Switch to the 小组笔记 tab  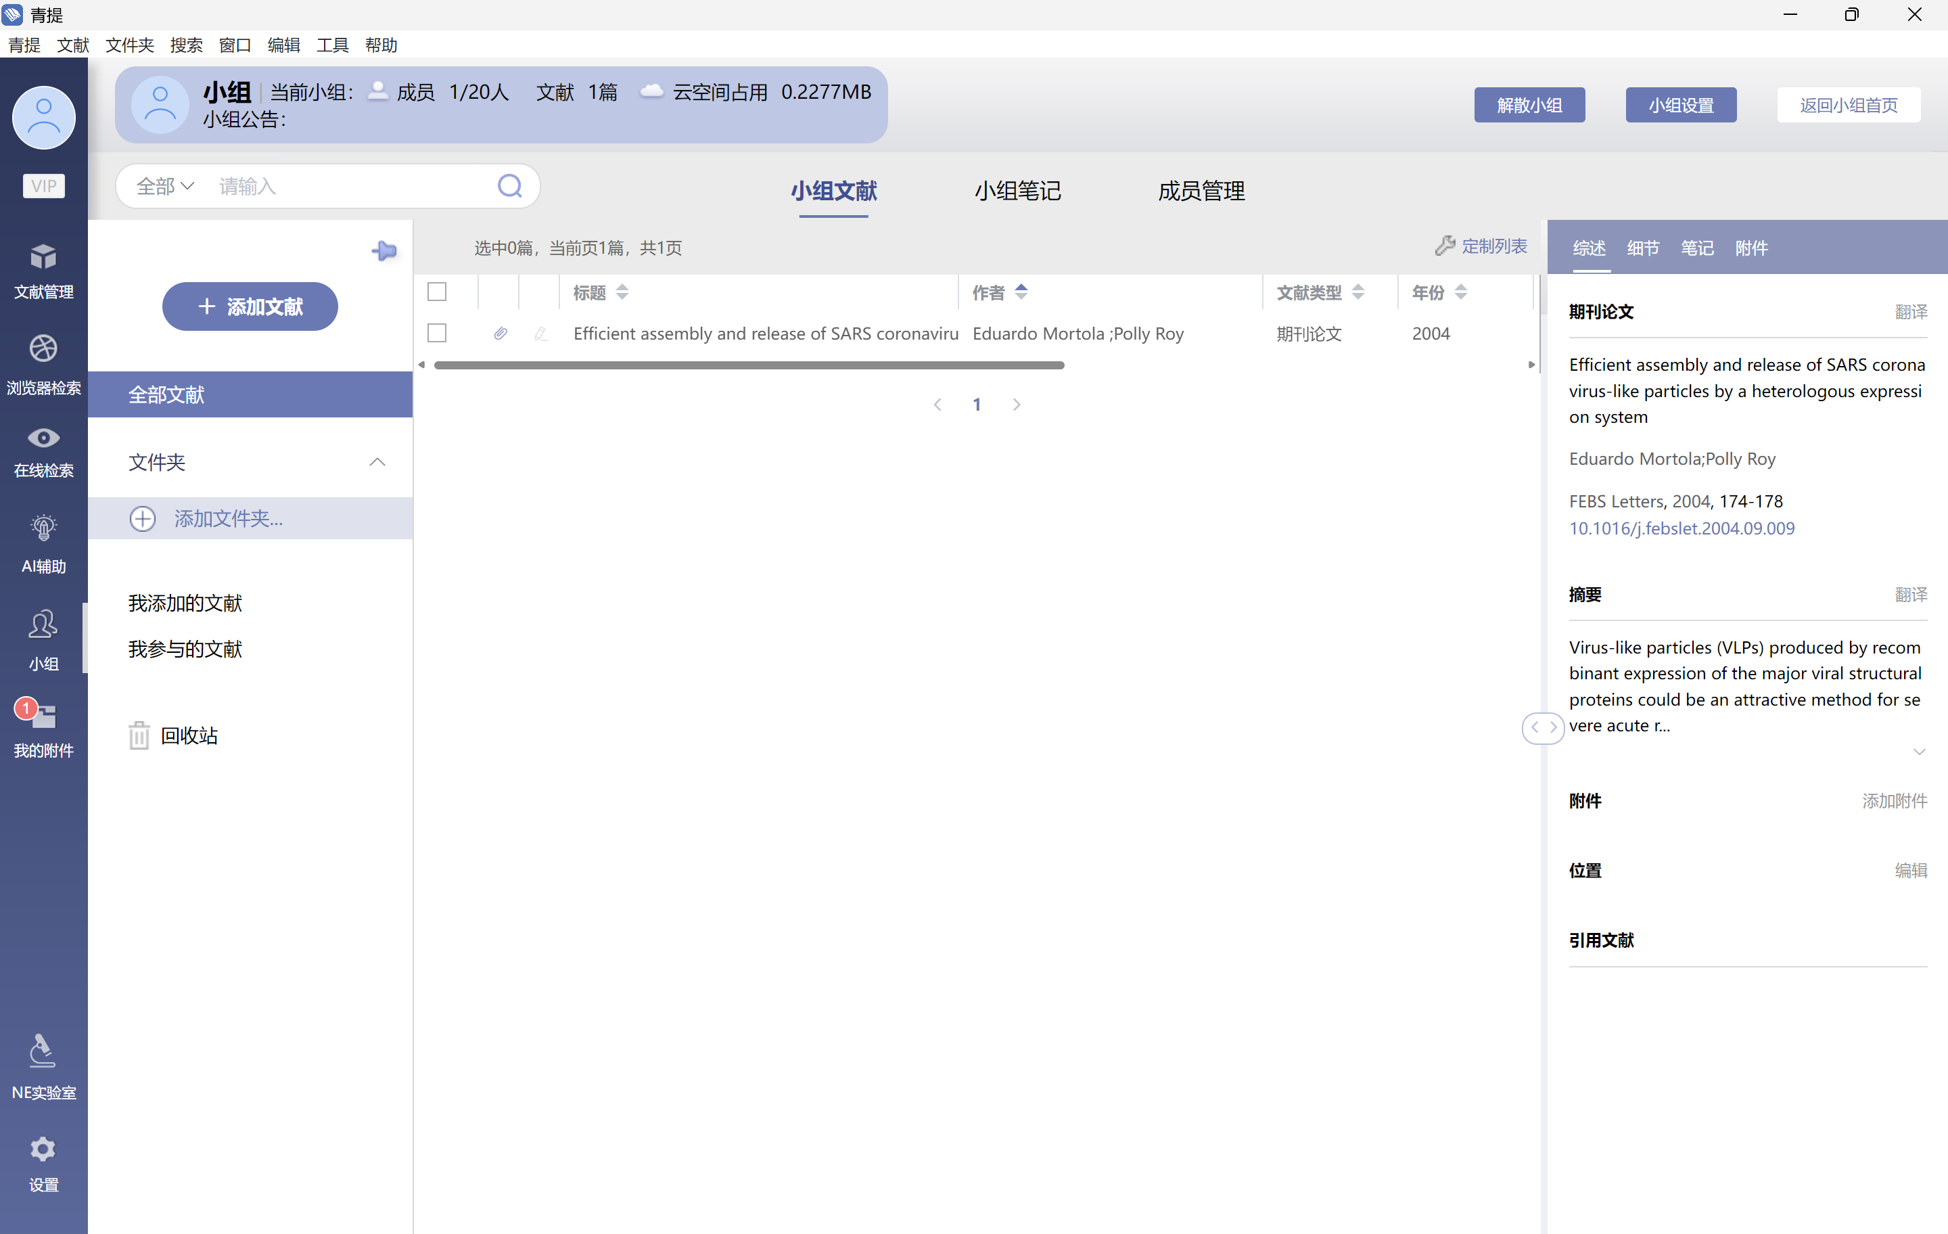1018,191
